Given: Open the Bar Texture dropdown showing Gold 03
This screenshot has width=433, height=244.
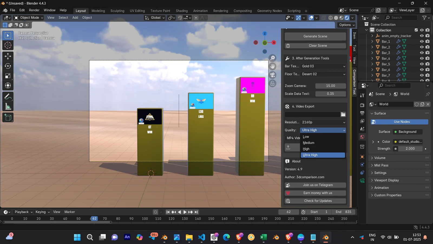Looking at the screenshot, I should (x=323, y=66).
